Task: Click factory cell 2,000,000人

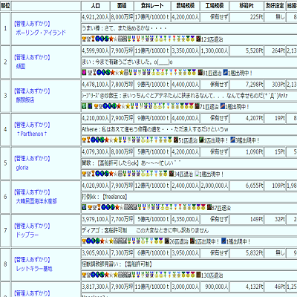Action: pos(215,186)
